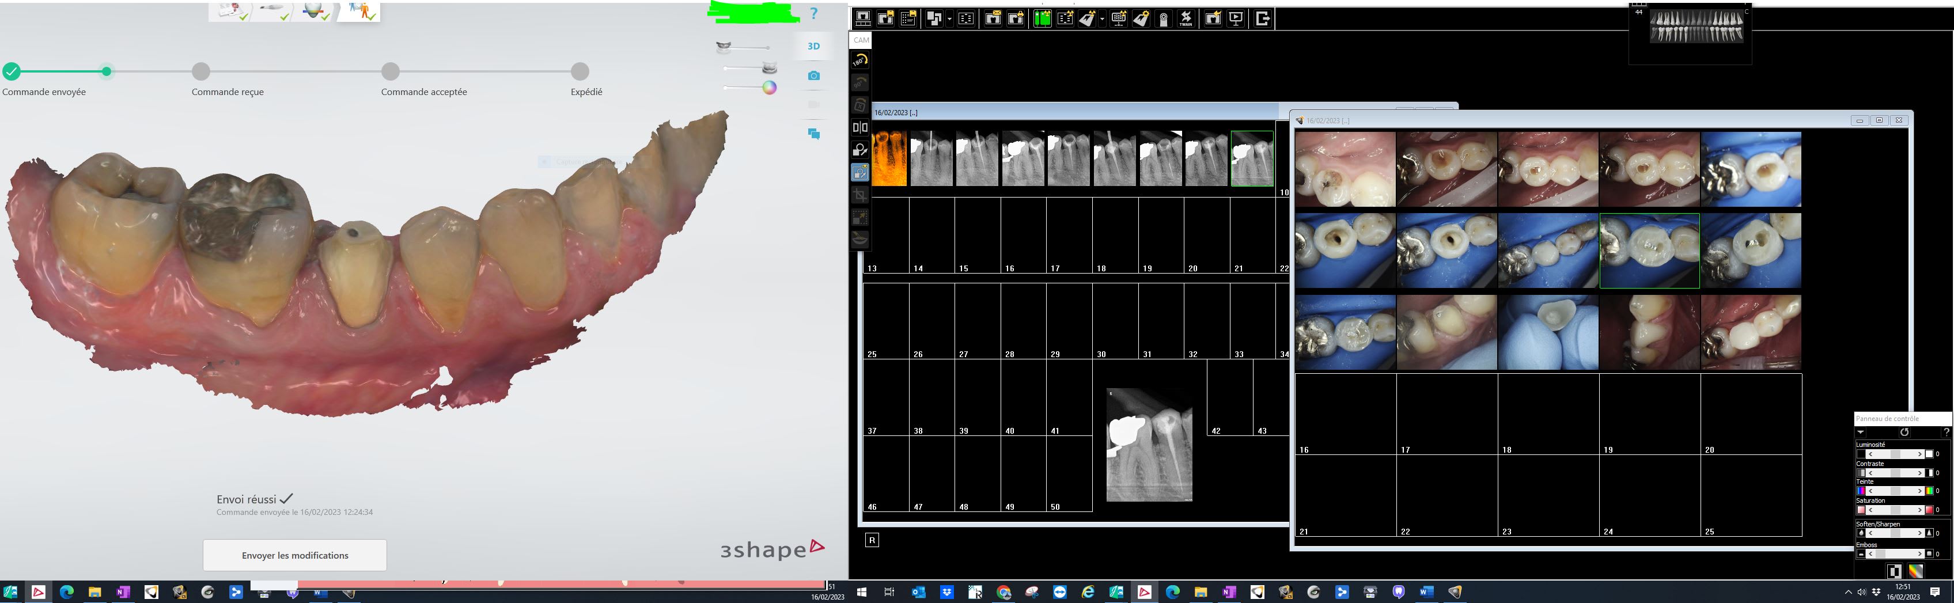Switch to the 3D view tab
The image size is (1954, 603).
pyautogui.click(x=813, y=46)
